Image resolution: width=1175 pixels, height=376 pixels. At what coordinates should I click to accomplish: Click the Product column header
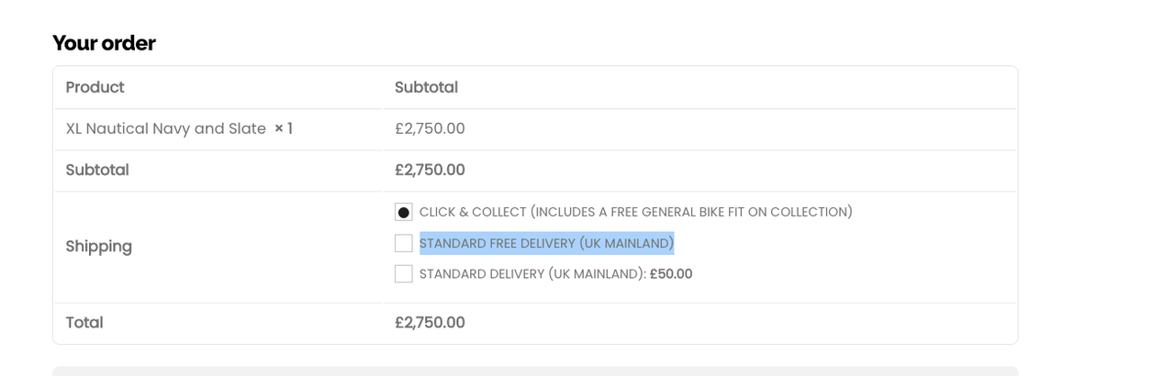click(95, 87)
